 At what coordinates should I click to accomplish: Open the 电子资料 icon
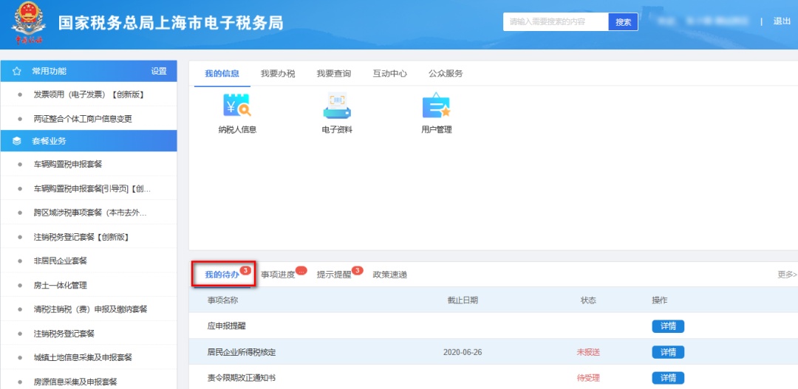tap(337, 107)
